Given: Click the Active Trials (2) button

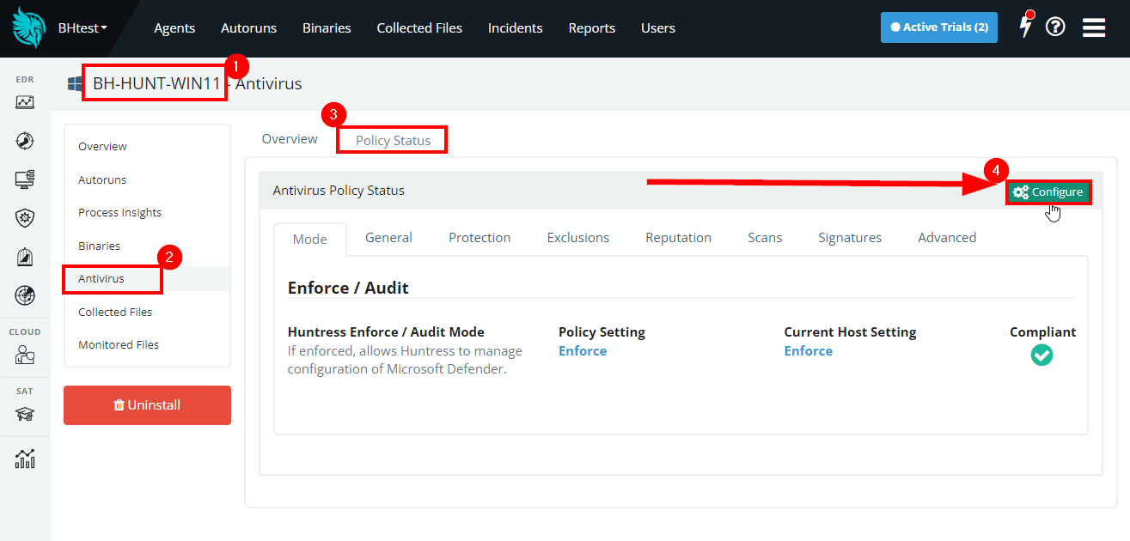Looking at the screenshot, I should tap(939, 27).
